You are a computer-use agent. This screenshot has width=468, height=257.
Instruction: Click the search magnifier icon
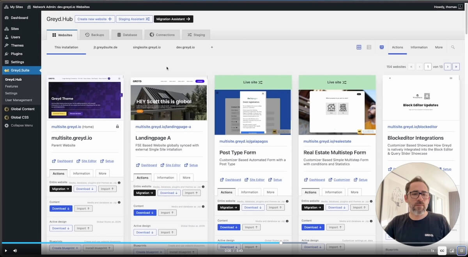click(453, 47)
